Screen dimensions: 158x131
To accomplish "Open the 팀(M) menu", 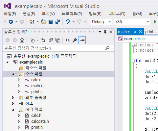I will pyautogui.click(x=137, y=14).
